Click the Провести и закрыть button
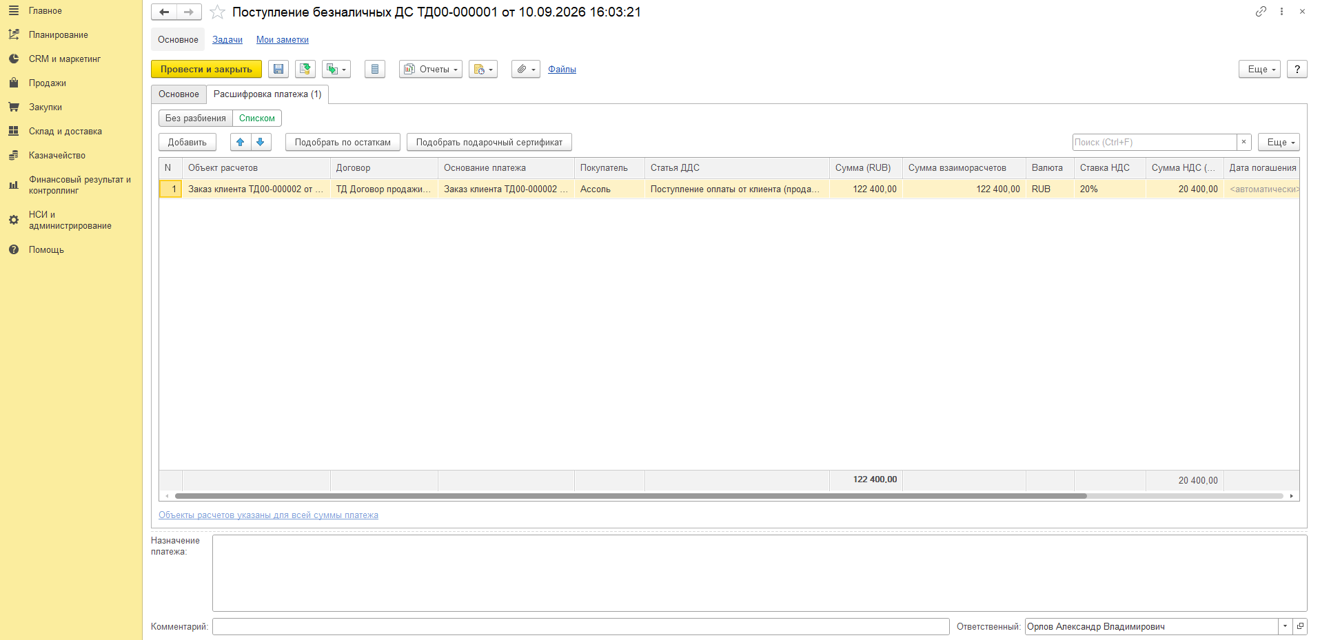Image resolution: width=1320 pixels, height=640 pixels. 206,69
